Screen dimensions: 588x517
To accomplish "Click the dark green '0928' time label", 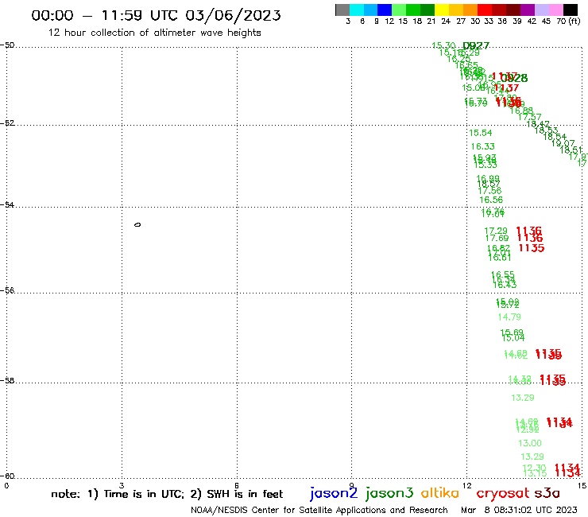I will 514,78.
